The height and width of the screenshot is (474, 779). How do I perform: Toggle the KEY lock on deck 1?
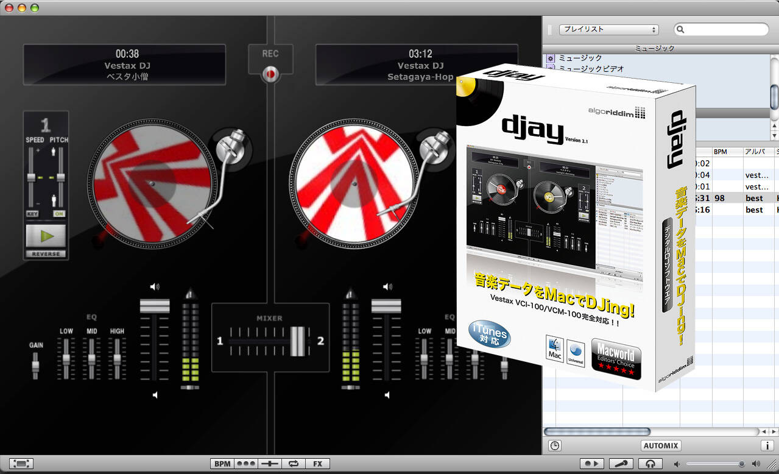coord(32,214)
